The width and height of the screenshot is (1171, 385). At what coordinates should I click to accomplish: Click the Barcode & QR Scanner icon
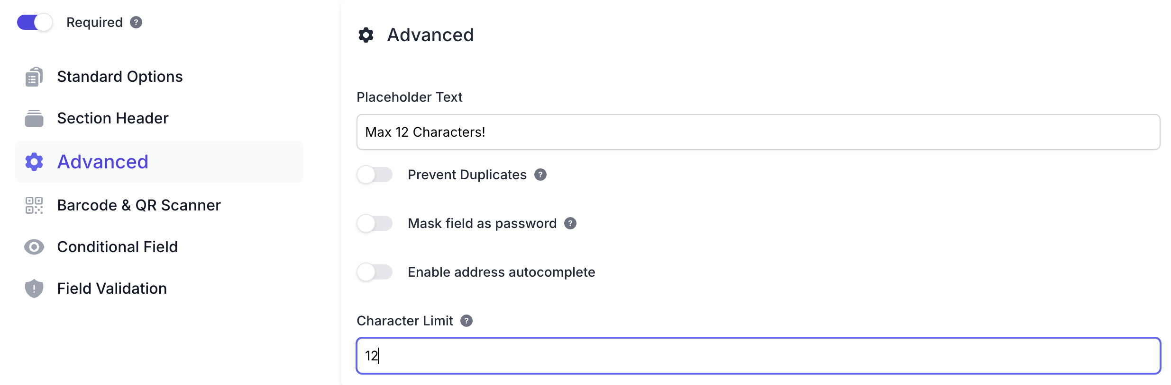(34, 205)
